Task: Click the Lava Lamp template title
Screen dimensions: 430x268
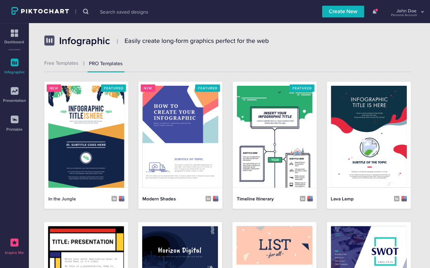Action: coord(342,199)
